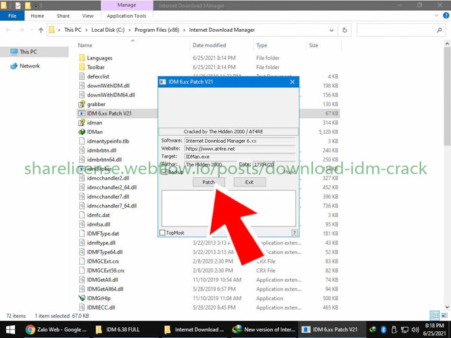
Task: Switch to the Home ribbon tab
Action: 37,16
